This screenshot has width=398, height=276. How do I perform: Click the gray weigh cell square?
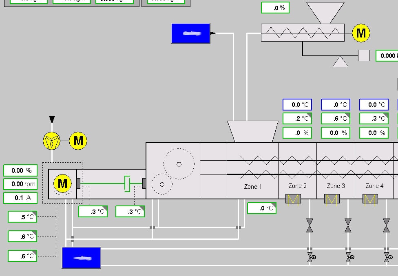[364, 55]
